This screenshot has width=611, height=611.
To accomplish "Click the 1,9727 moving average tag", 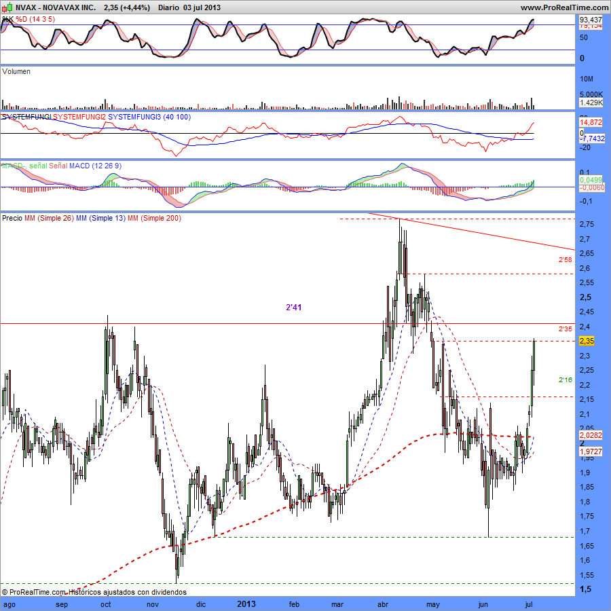I will tap(591, 451).
